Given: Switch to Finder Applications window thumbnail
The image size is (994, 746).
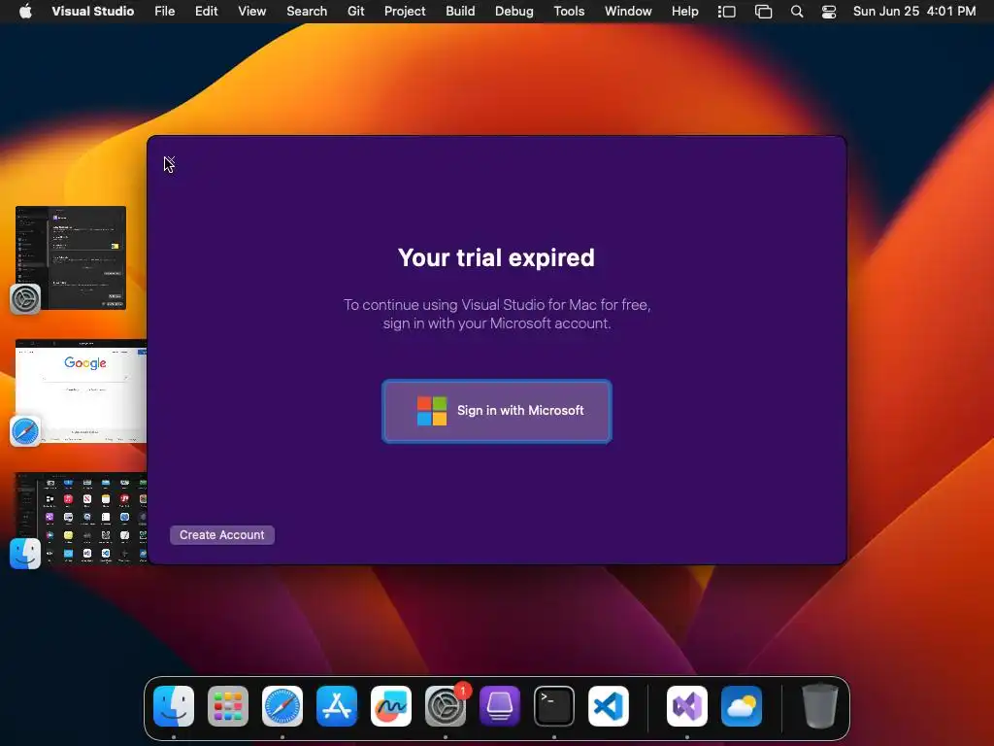Looking at the screenshot, I should [82, 518].
